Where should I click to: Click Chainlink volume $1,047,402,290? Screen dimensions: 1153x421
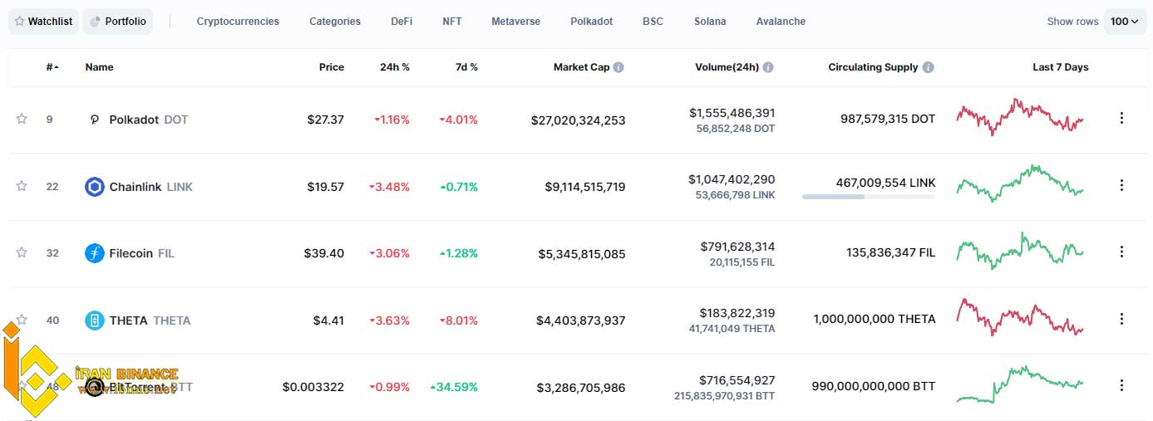coord(732,179)
